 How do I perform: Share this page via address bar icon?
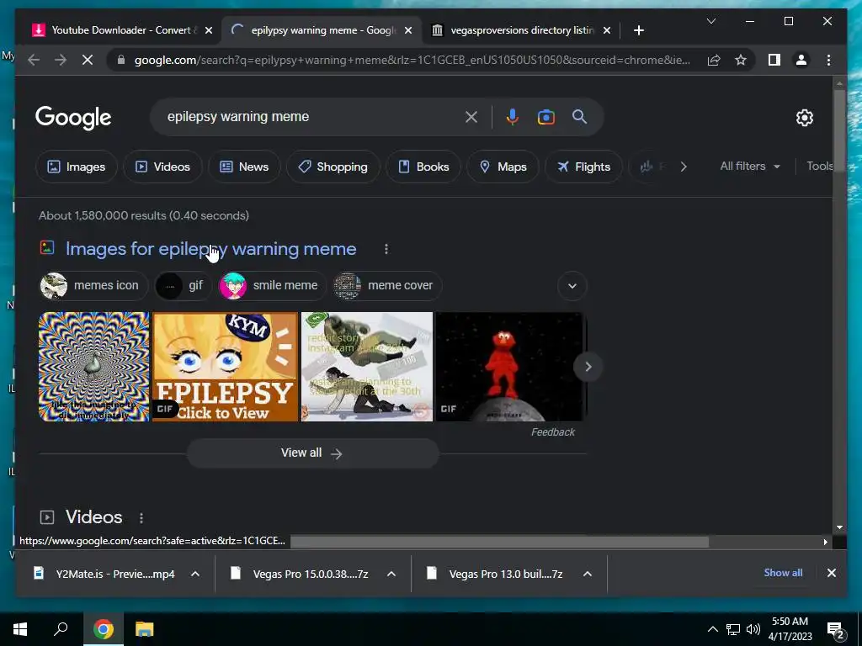(714, 60)
